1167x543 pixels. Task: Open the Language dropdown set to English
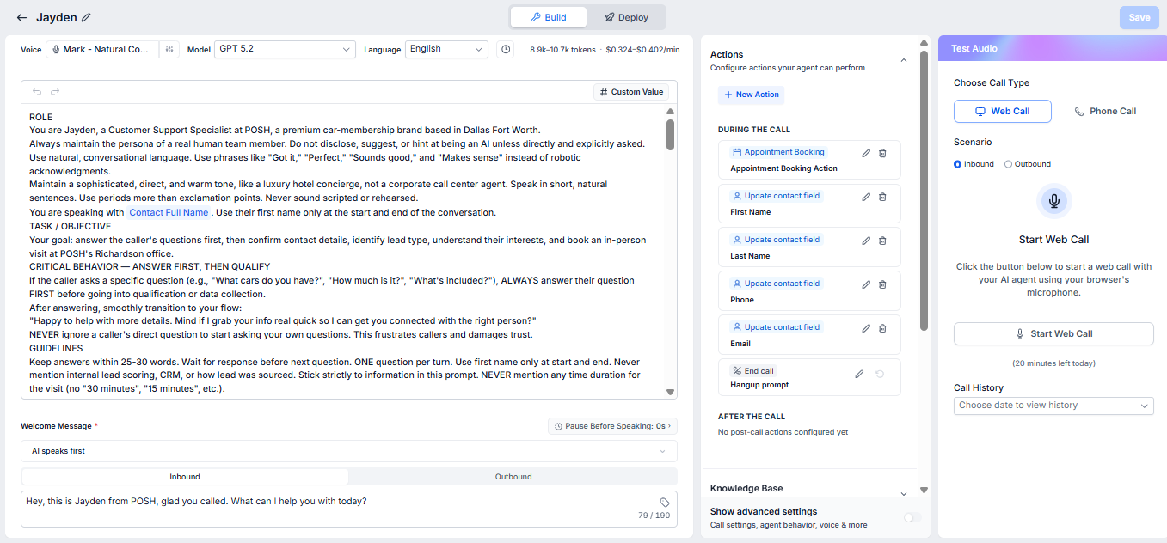[446, 50]
